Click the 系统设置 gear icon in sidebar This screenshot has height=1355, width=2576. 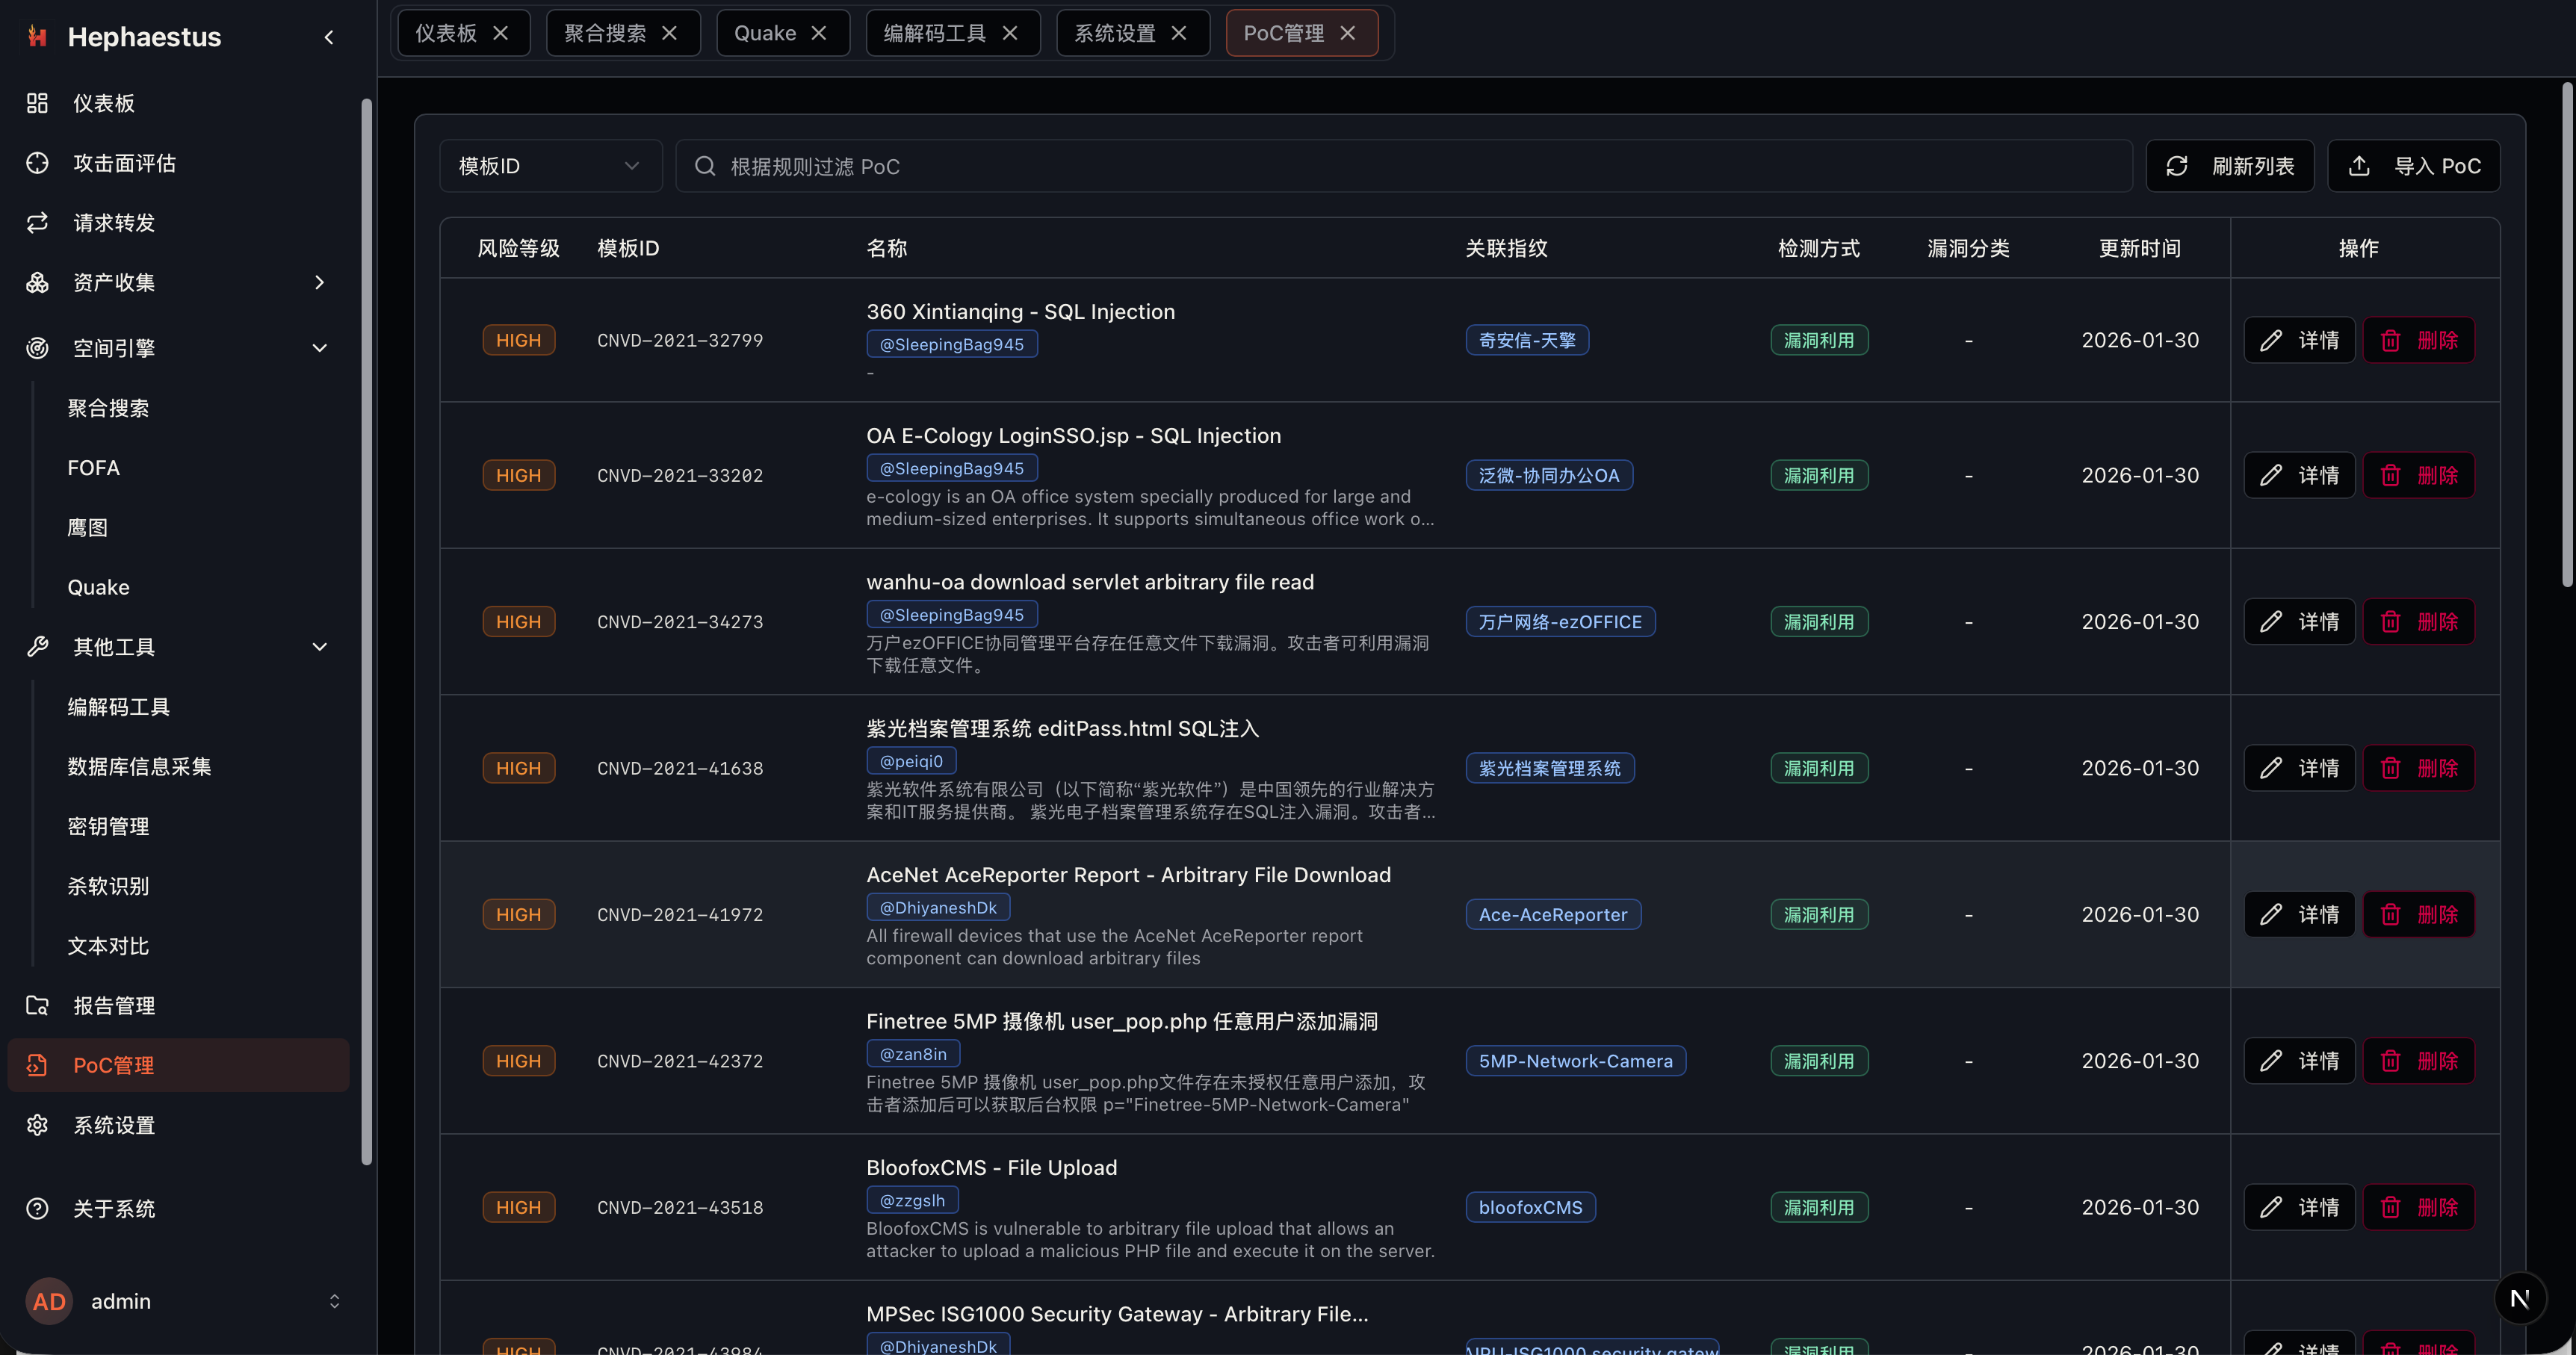[x=37, y=1124]
